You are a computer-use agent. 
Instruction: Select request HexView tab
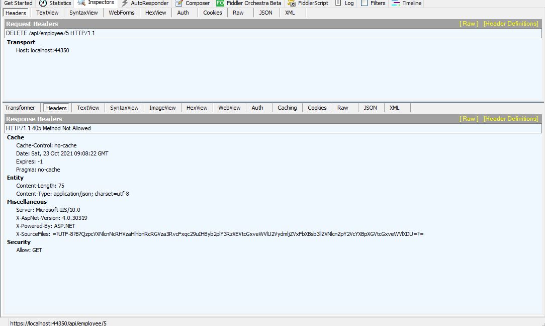(x=155, y=13)
